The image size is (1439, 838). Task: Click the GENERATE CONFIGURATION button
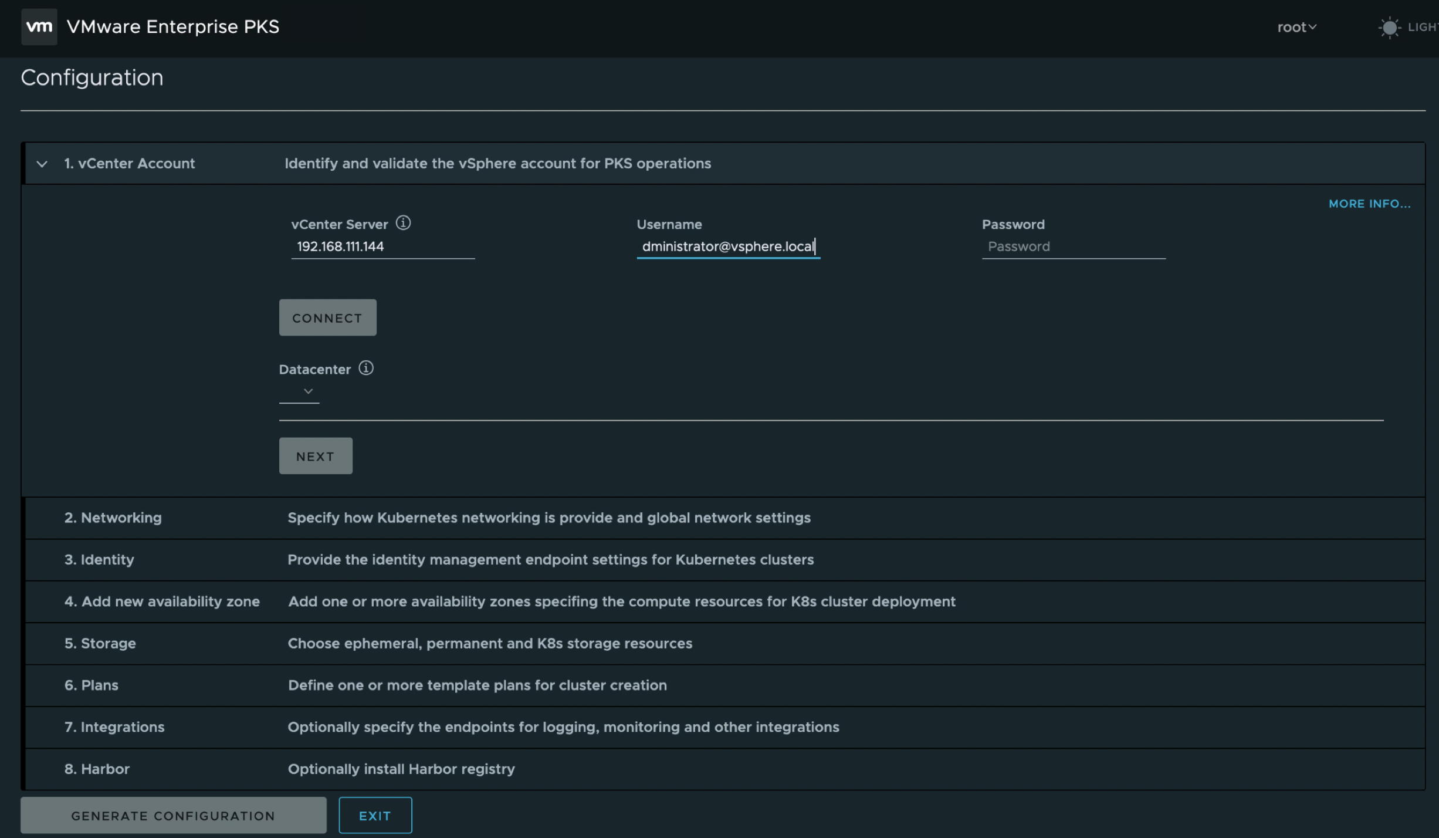pyautogui.click(x=174, y=815)
